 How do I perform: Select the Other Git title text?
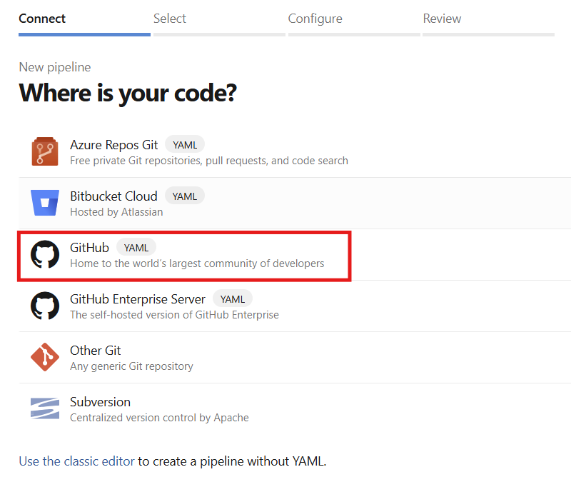click(x=96, y=351)
